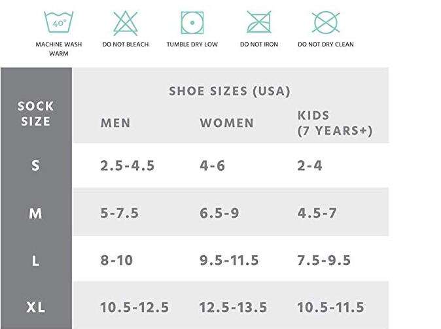Select the S sock size row label
This screenshot has width=441, height=329.
click(35, 165)
